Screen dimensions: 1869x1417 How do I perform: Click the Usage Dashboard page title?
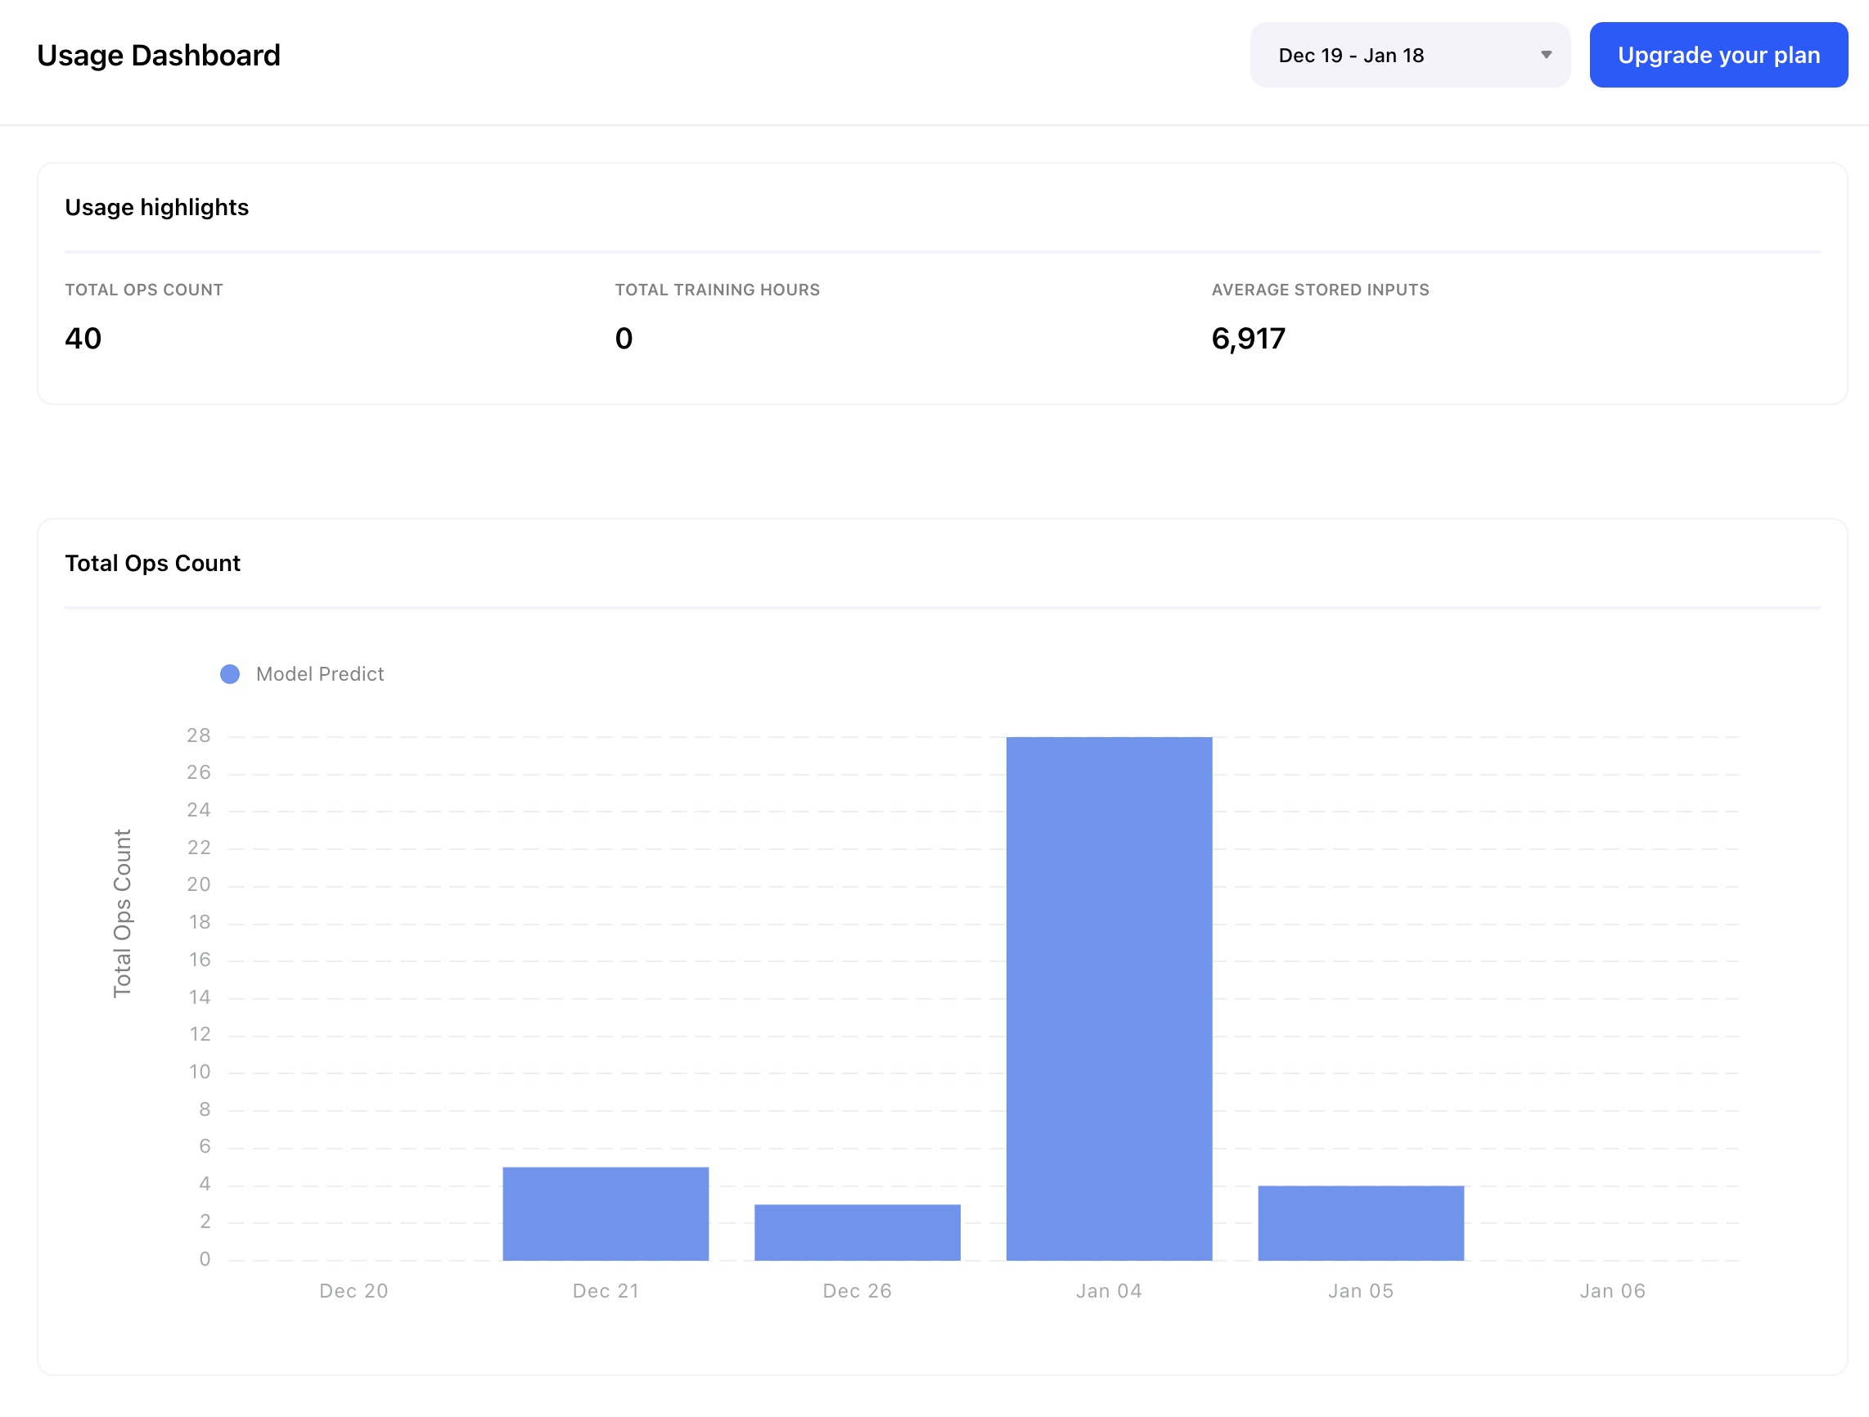coord(159,55)
